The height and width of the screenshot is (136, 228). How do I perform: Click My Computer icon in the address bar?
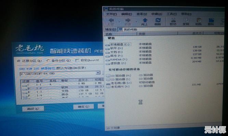click(120, 30)
